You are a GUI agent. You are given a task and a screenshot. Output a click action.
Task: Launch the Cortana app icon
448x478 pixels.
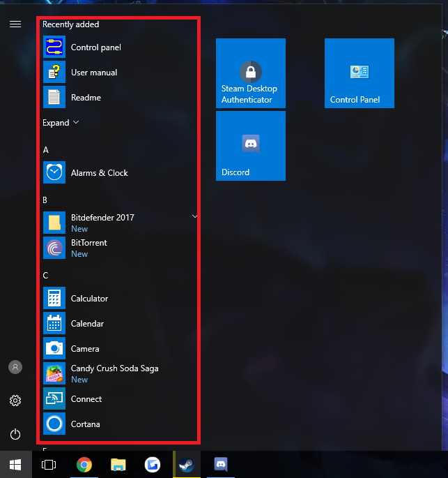(x=54, y=424)
